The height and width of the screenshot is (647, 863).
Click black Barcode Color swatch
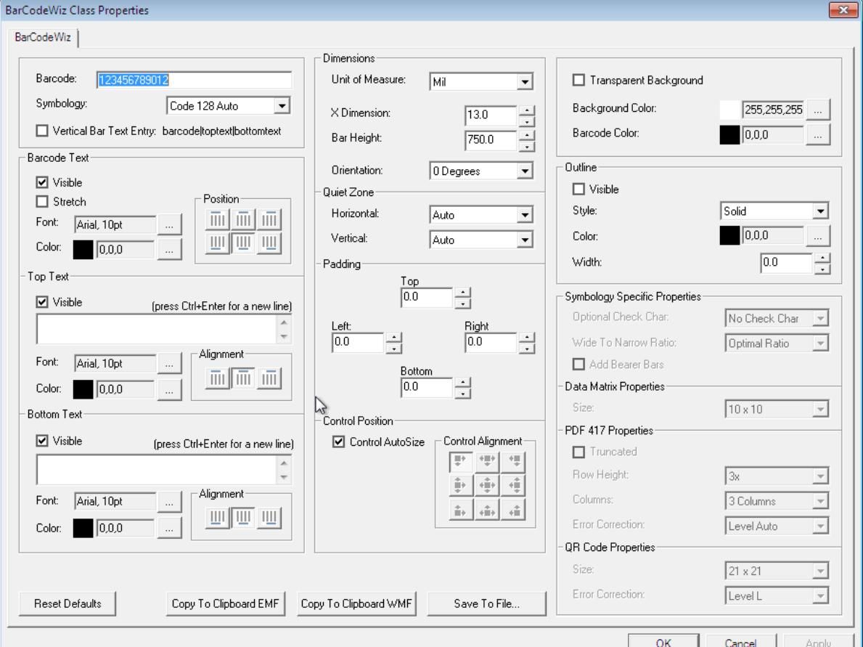click(x=729, y=135)
